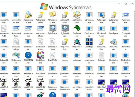Select the efsdump.exe icon
The height and width of the screenshot is (97, 135).
(x=89, y=55)
